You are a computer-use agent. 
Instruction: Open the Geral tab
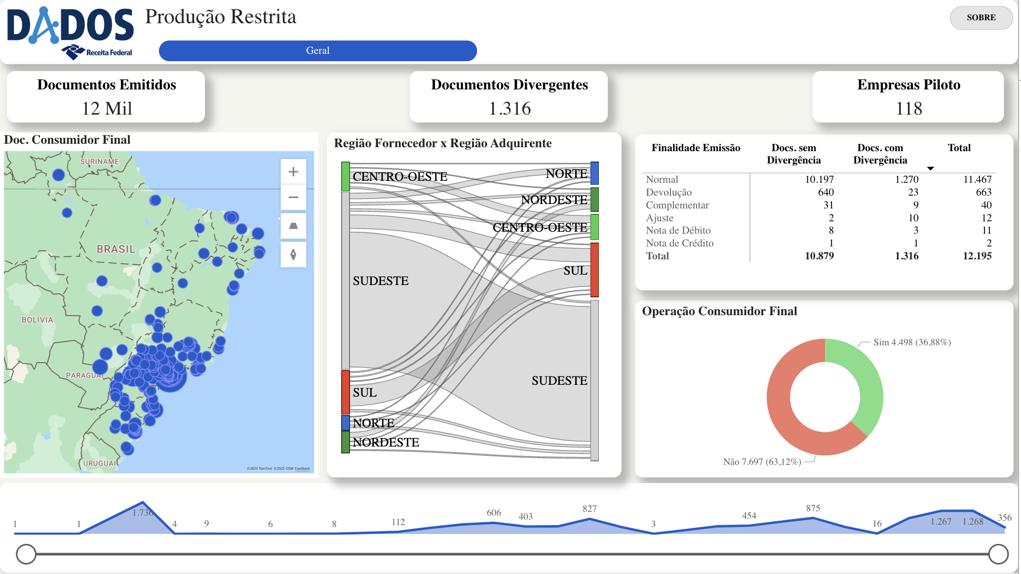pyautogui.click(x=317, y=51)
